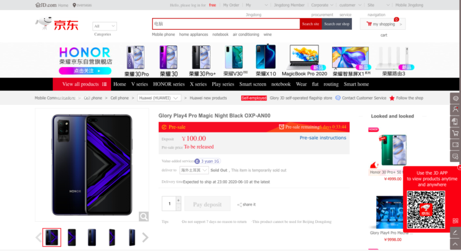Image resolution: width=461 pixels, height=251 pixels.
Task: Click the Contact Customer Service chat icon
Action: point(338,98)
